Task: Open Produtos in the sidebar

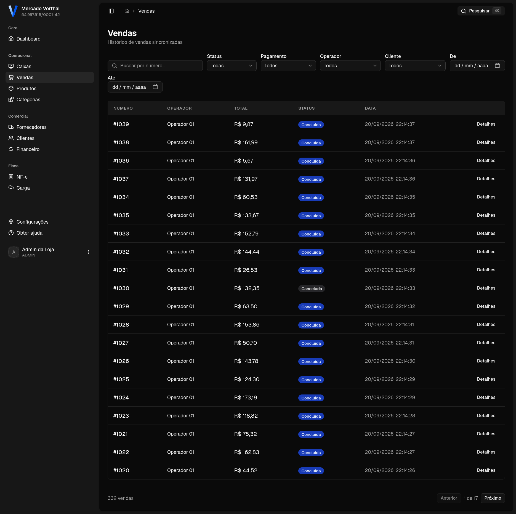Action: click(50, 89)
